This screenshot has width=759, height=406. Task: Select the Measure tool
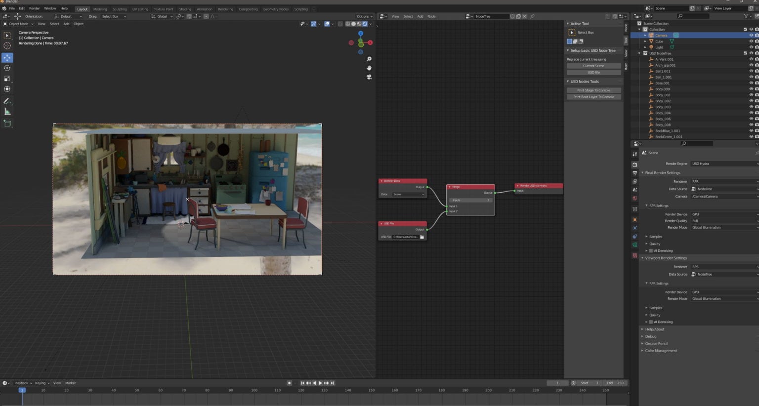coord(7,111)
